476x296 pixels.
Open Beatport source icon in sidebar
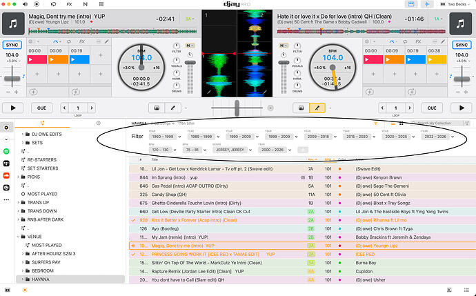pyautogui.click(x=6, y=188)
